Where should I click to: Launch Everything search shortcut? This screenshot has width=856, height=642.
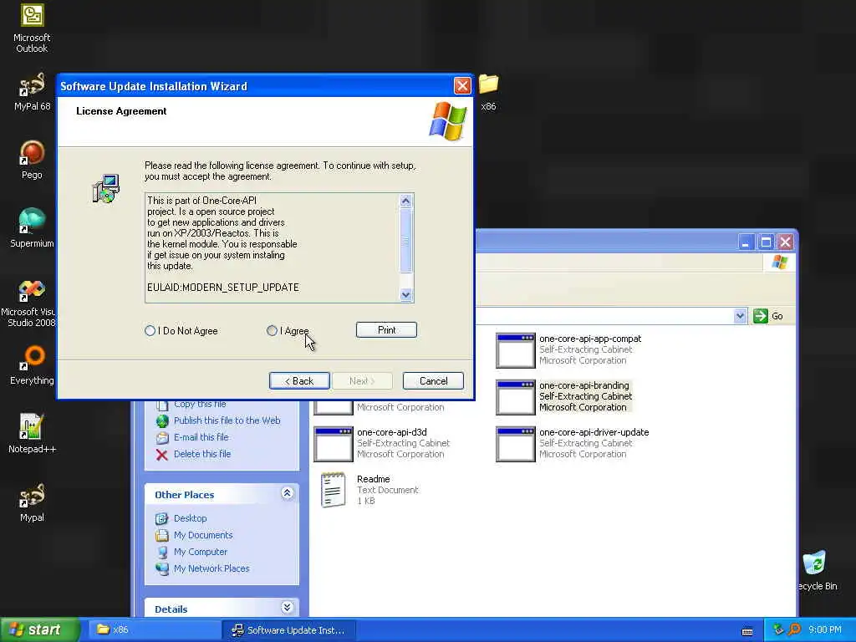tap(32, 358)
